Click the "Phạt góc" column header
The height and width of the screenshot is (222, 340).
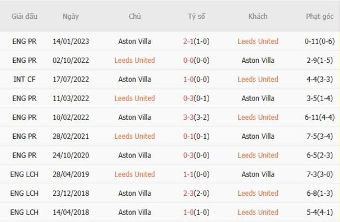320,16
